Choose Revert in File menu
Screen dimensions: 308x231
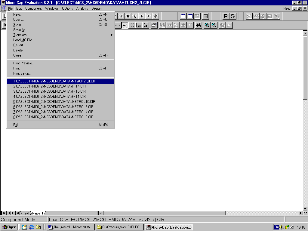pos(60,45)
